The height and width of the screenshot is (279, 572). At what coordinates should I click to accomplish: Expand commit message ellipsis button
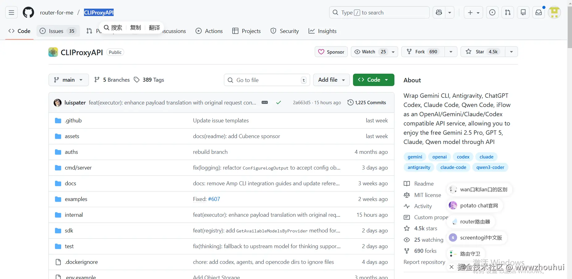click(265, 103)
